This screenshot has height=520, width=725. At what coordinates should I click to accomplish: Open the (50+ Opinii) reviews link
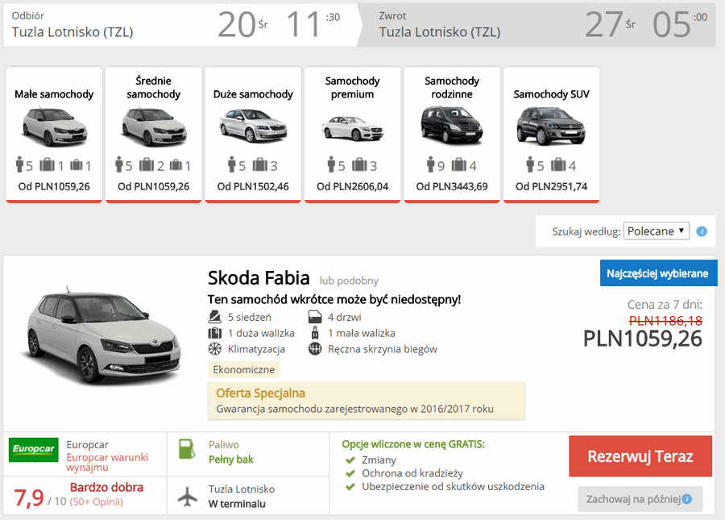97,501
